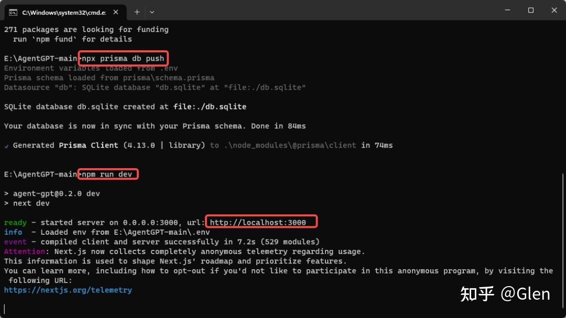Click the npx prisma db push command
This screenshot has width=566, height=318.
[x=123, y=59]
